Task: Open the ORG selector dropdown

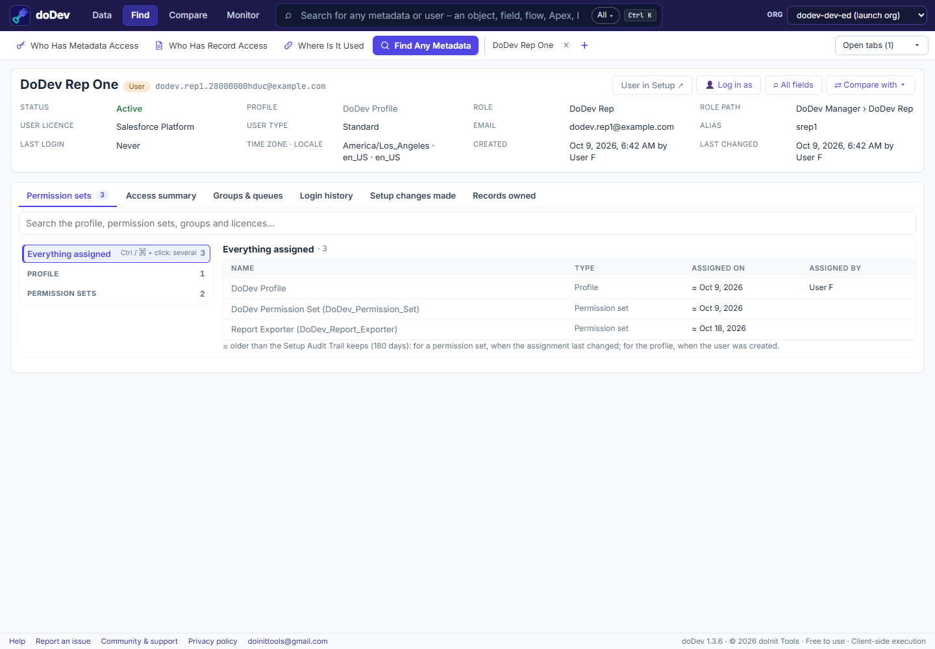Action: (x=856, y=16)
